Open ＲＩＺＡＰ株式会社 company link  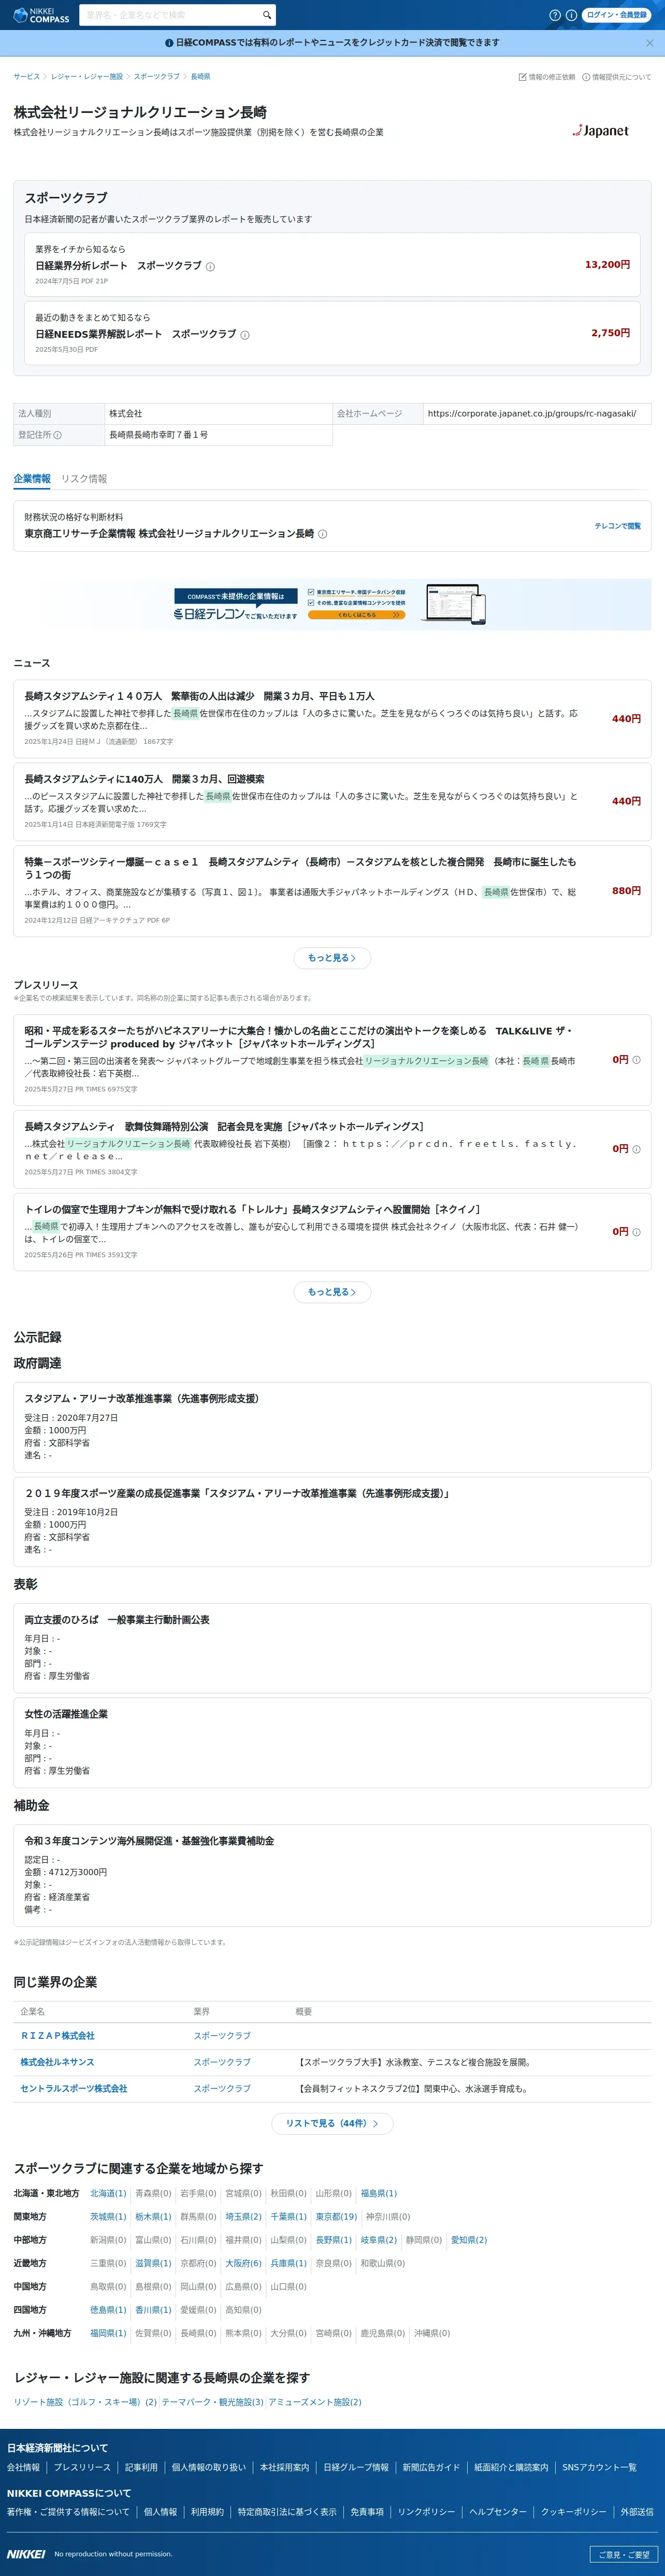pyautogui.click(x=58, y=2036)
